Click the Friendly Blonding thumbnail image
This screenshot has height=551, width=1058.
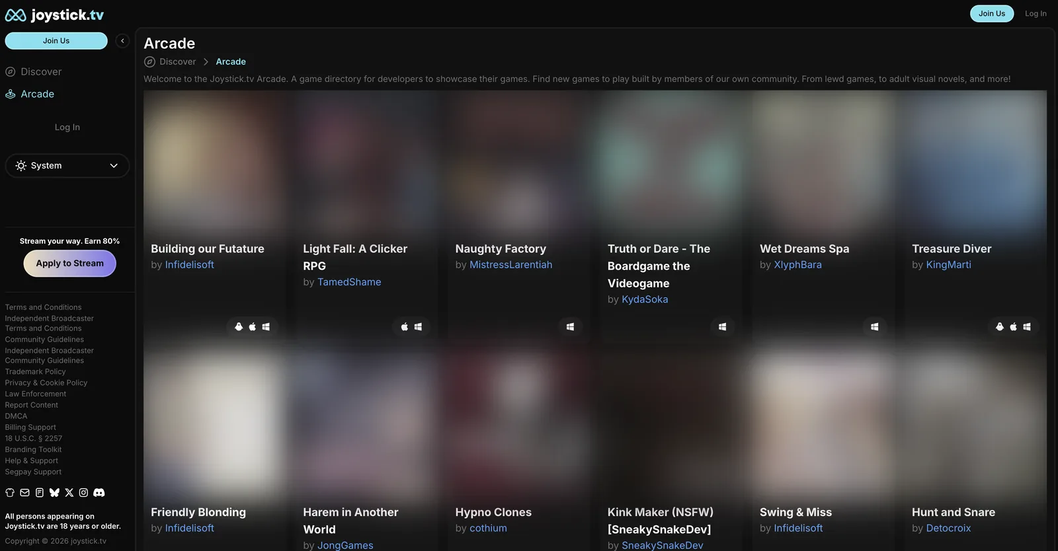click(215, 425)
